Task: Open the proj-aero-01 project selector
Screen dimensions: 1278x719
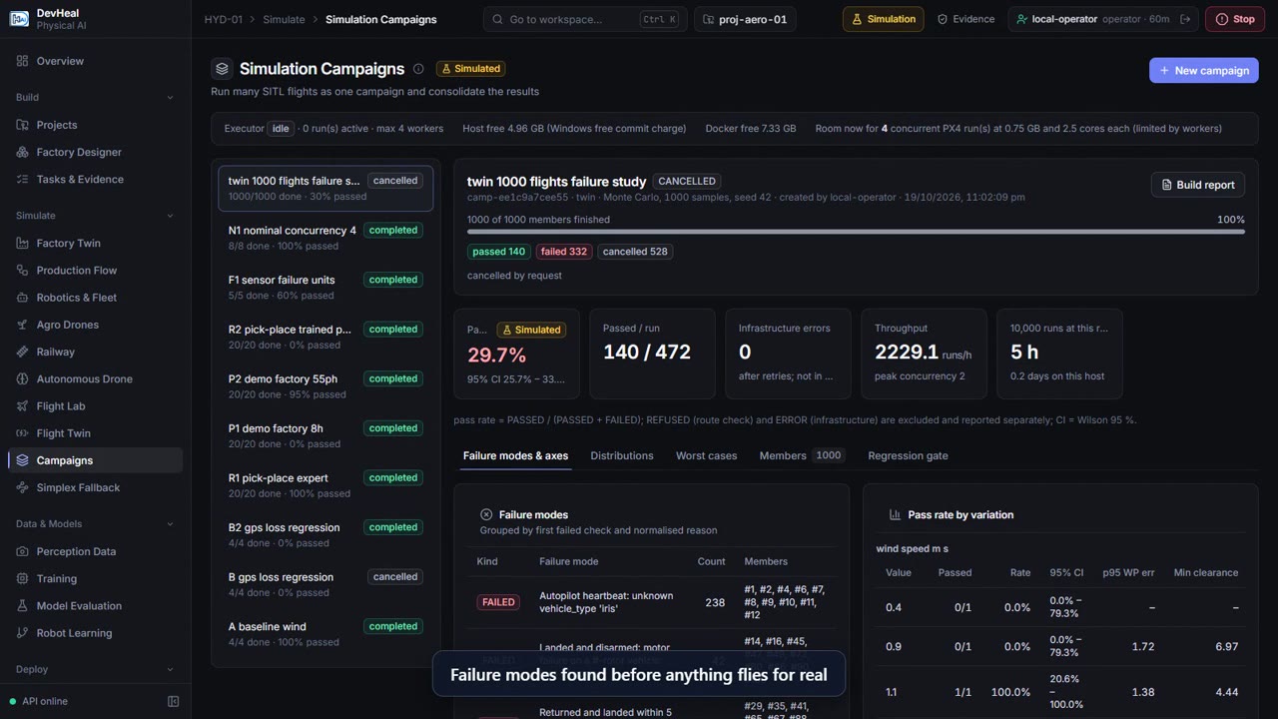Action: point(745,19)
